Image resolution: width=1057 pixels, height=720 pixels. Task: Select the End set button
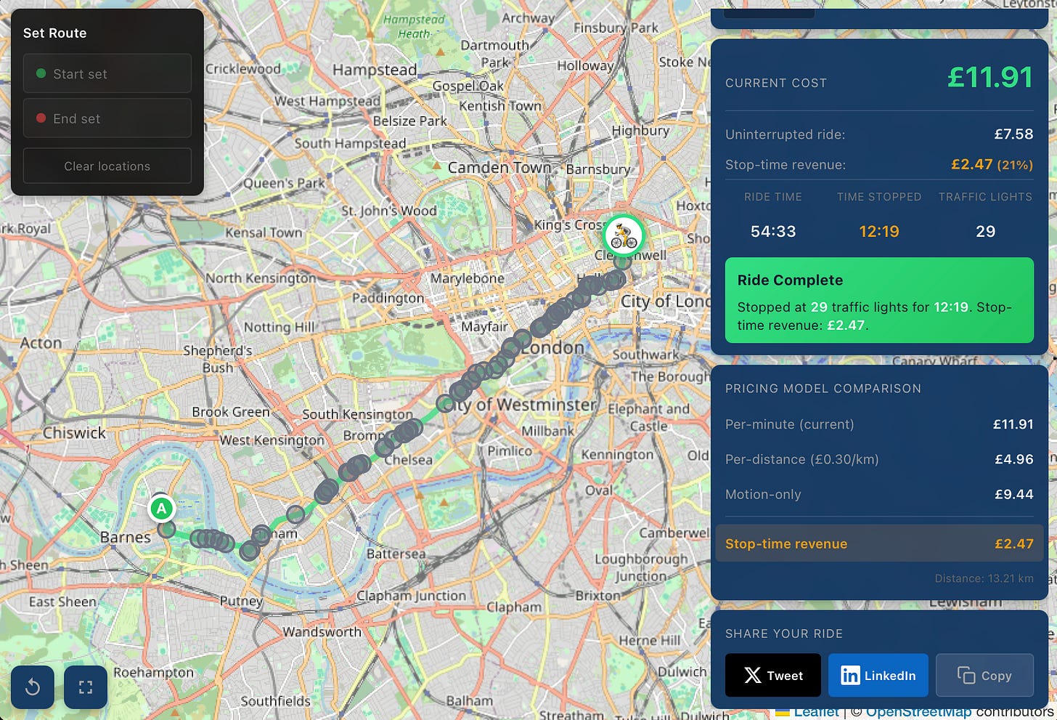(x=107, y=118)
